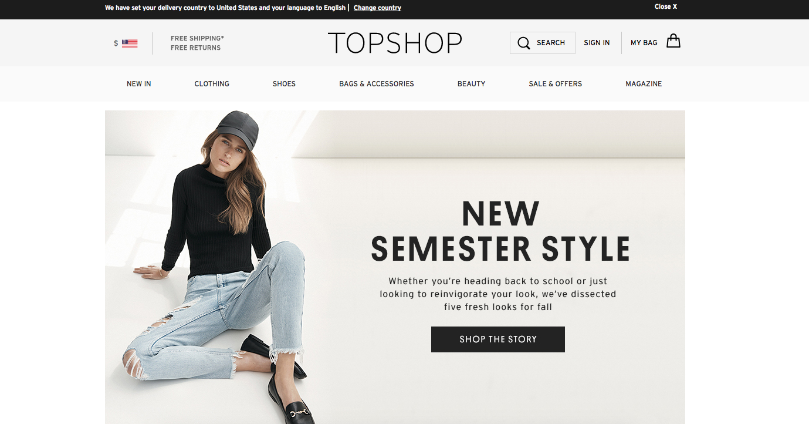809x424 pixels.
Task: Click the SHOP THE STORY button
Action: pyautogui.click(x=498, y=339)
